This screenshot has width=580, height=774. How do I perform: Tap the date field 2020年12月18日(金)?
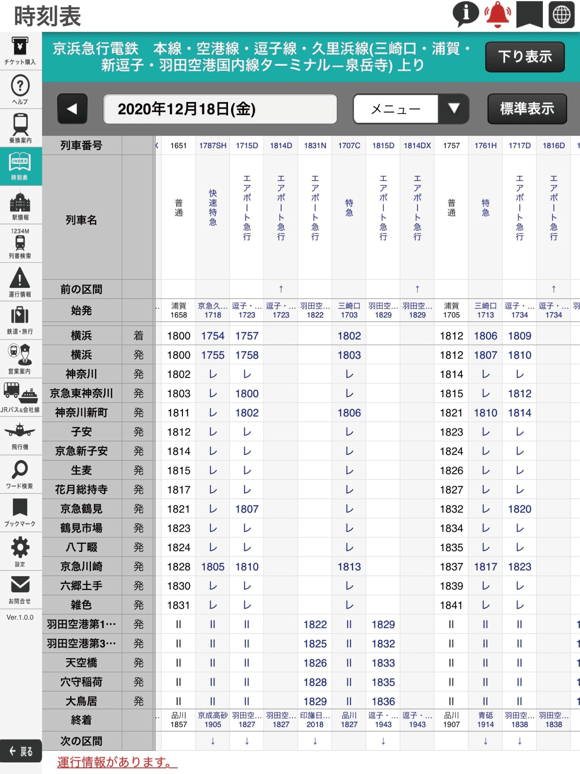(x=220, y=109)
